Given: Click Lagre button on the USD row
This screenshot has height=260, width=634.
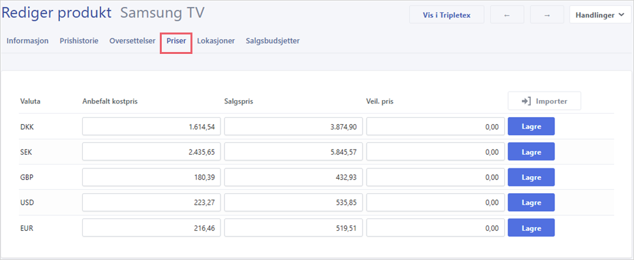Looking at the screenshot, I should (x=531, y=202).
